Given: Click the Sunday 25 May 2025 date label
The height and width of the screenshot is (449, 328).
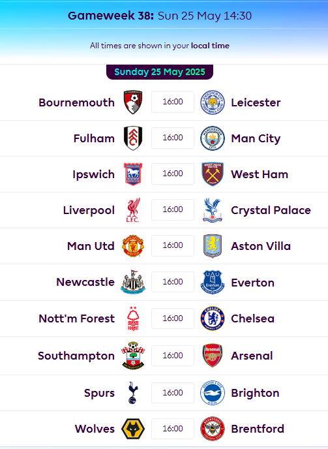Looking at the screenshot, I should (x=160, y=72).
